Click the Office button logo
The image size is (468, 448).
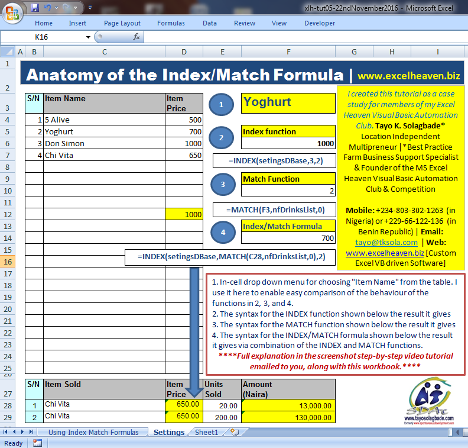click(x=12, y=13)
